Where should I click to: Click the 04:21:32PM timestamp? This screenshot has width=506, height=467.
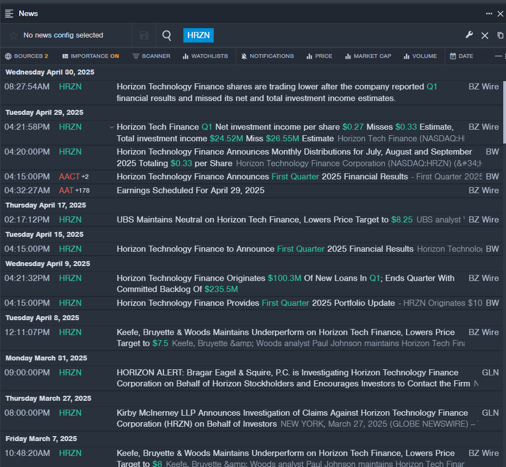coord(27,278)
